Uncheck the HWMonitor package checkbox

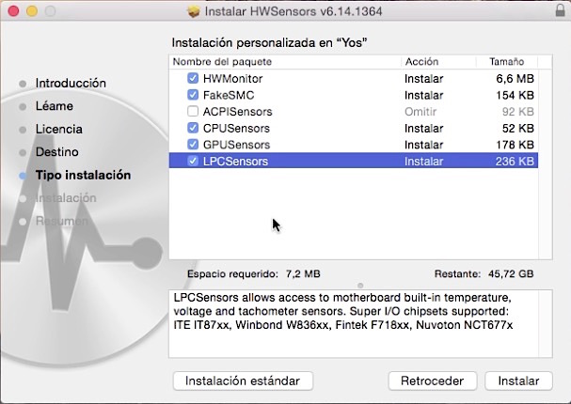pos(193,78)
